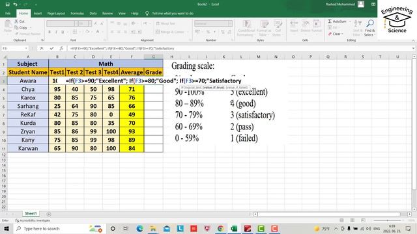417x234 pixels.
Task: Toggle Underline formatting
Action: [63, 32]
